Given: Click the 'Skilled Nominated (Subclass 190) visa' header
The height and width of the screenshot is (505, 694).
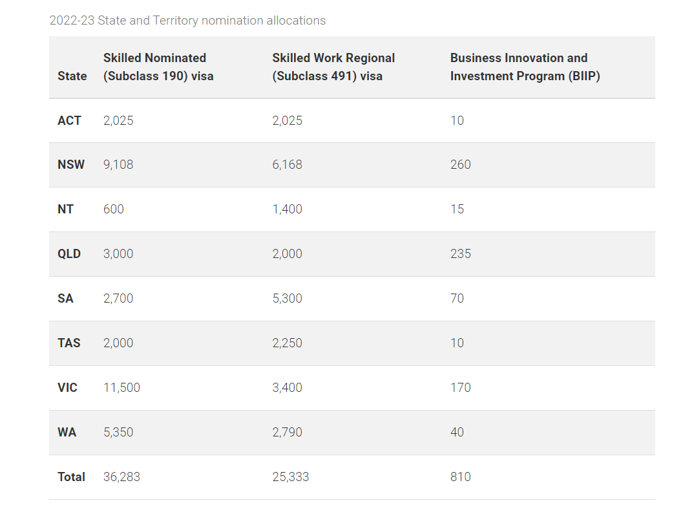Looking at the screenshot, I should (158, 67).
